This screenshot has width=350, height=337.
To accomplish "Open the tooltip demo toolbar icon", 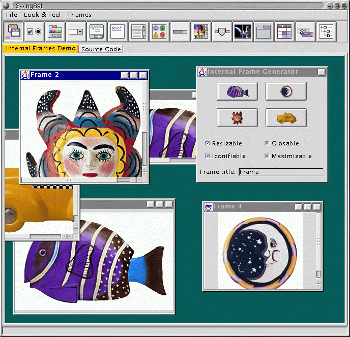I will [305, 32].
